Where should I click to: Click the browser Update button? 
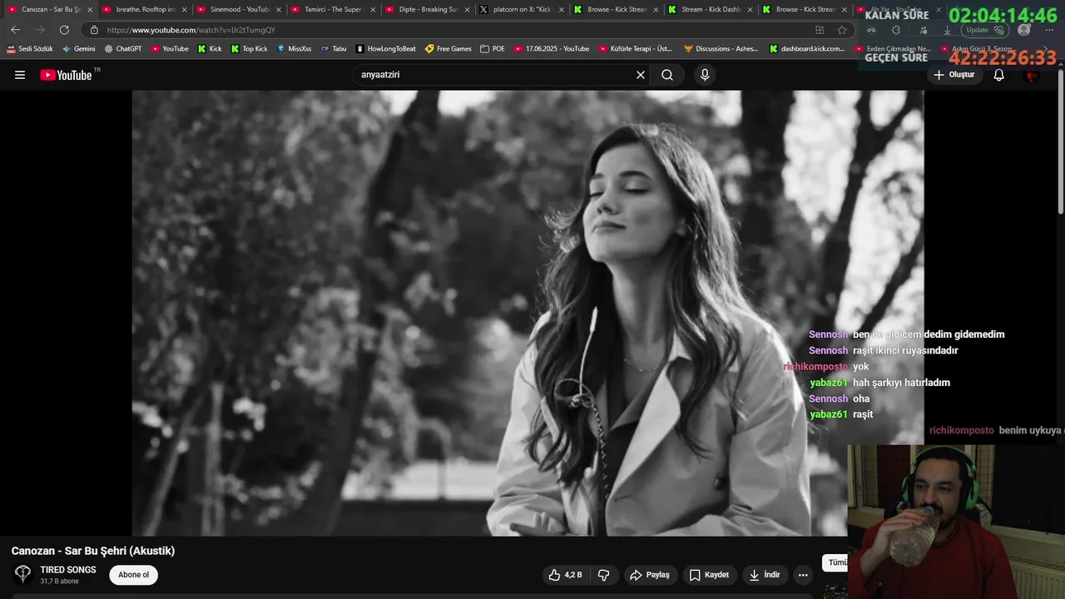(984, 30)
